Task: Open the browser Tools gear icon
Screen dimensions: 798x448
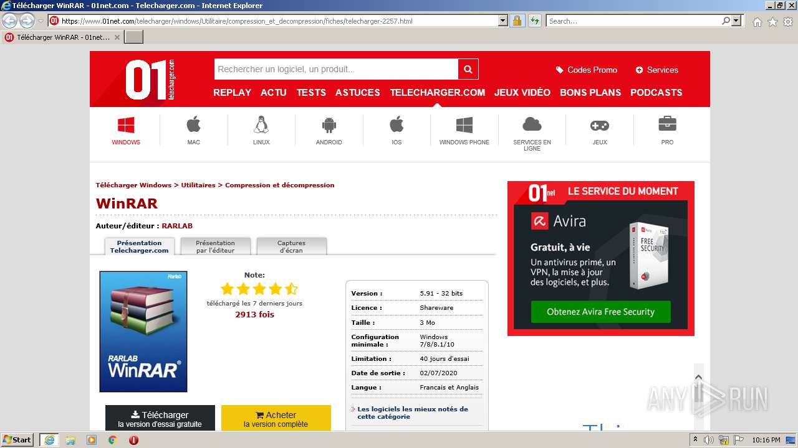Action: click(788, 22)
